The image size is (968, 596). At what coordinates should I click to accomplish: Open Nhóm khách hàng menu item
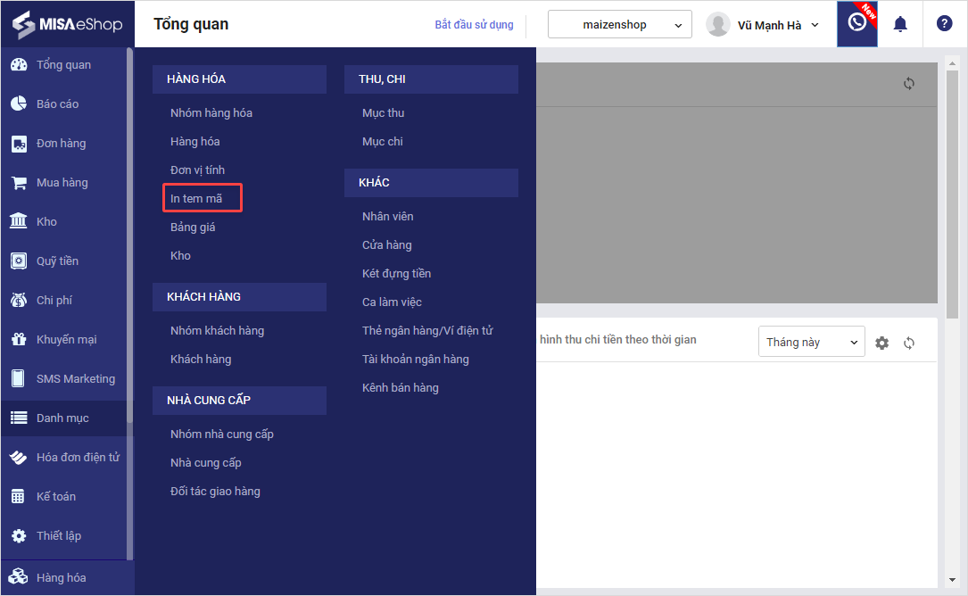(218, 330)
